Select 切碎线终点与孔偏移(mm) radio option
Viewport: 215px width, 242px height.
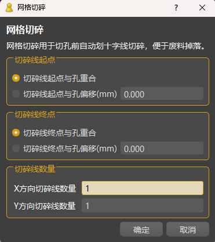pos(64,149)
